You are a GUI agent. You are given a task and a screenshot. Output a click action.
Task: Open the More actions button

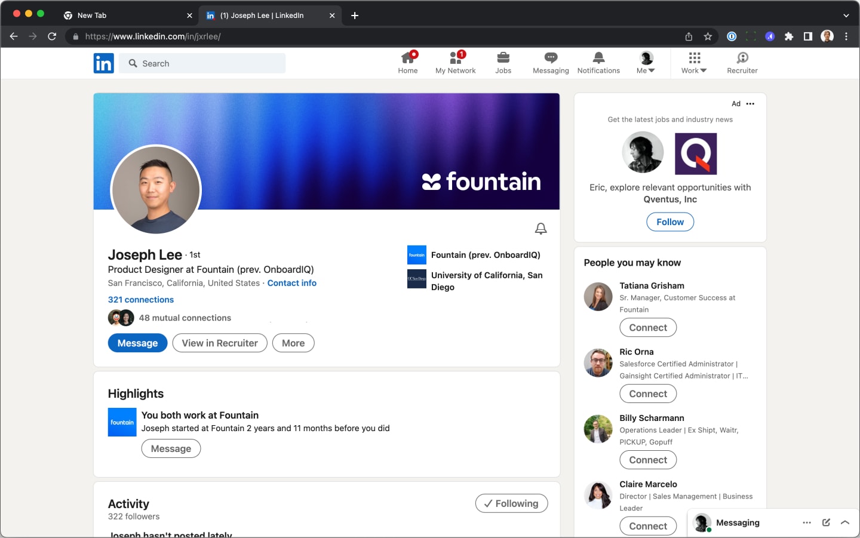[x=293, y=343]
